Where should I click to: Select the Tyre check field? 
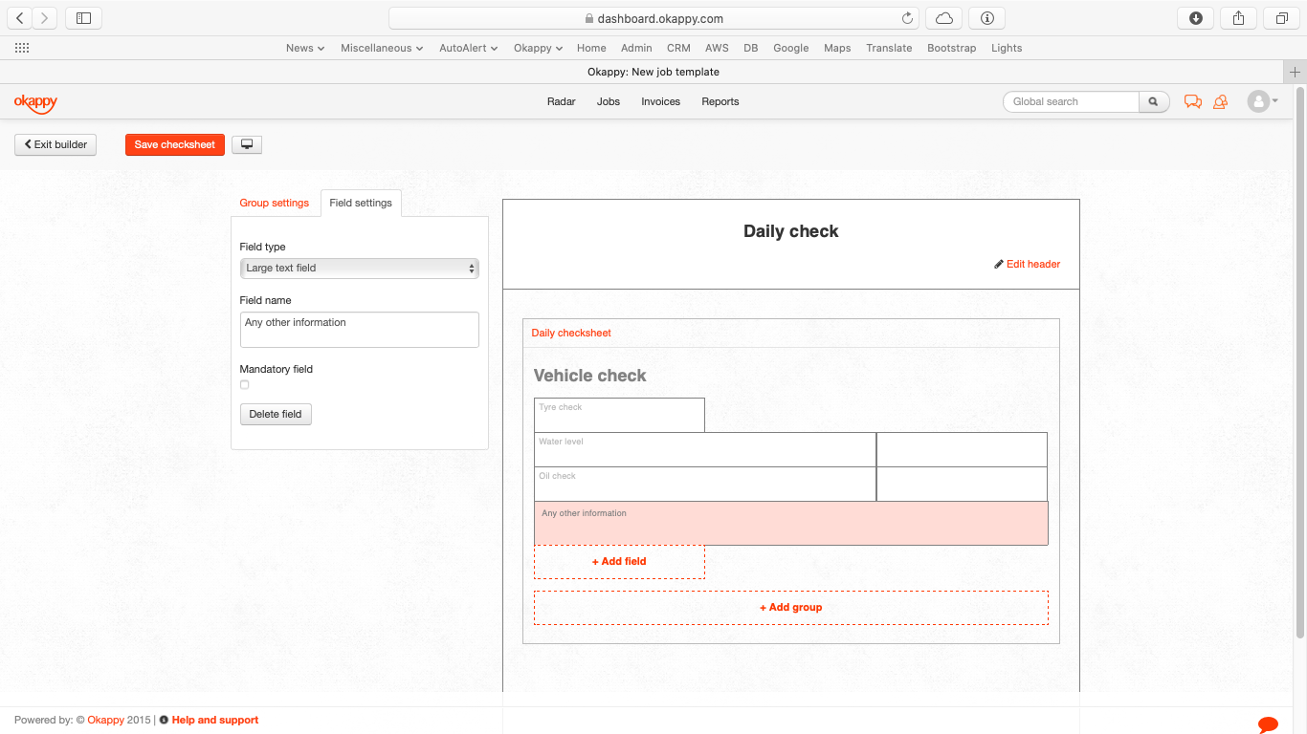pyautogui.click(x=619, y=415)
